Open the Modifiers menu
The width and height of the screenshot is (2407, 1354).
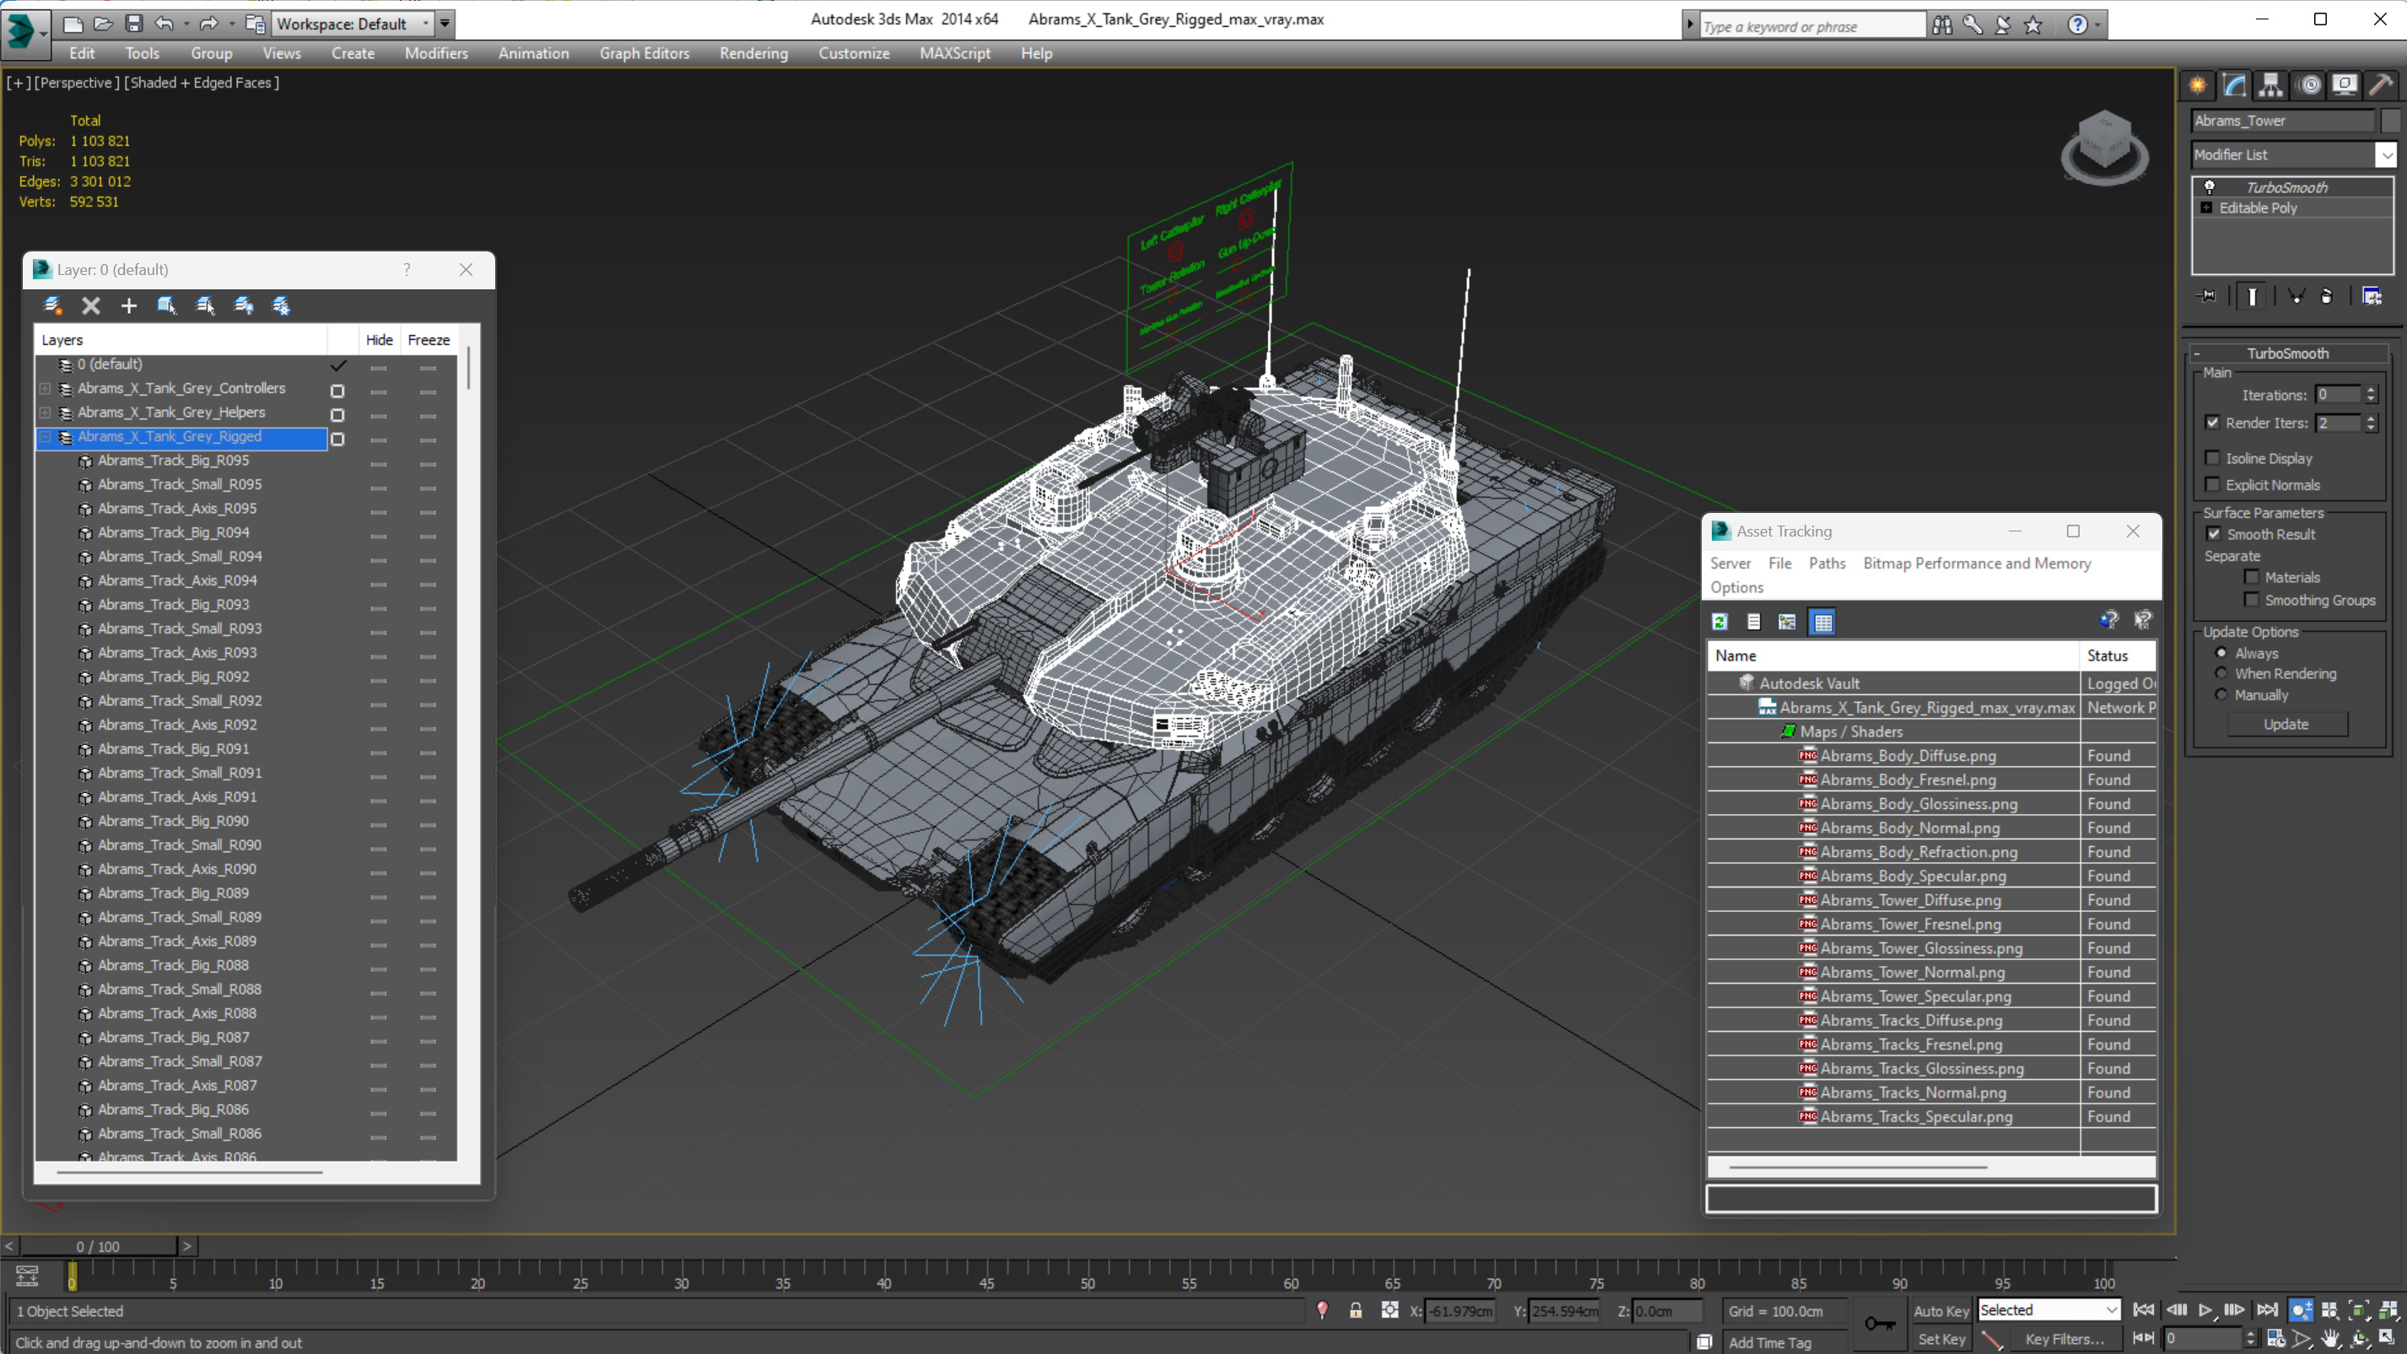(x=435, y=53)
